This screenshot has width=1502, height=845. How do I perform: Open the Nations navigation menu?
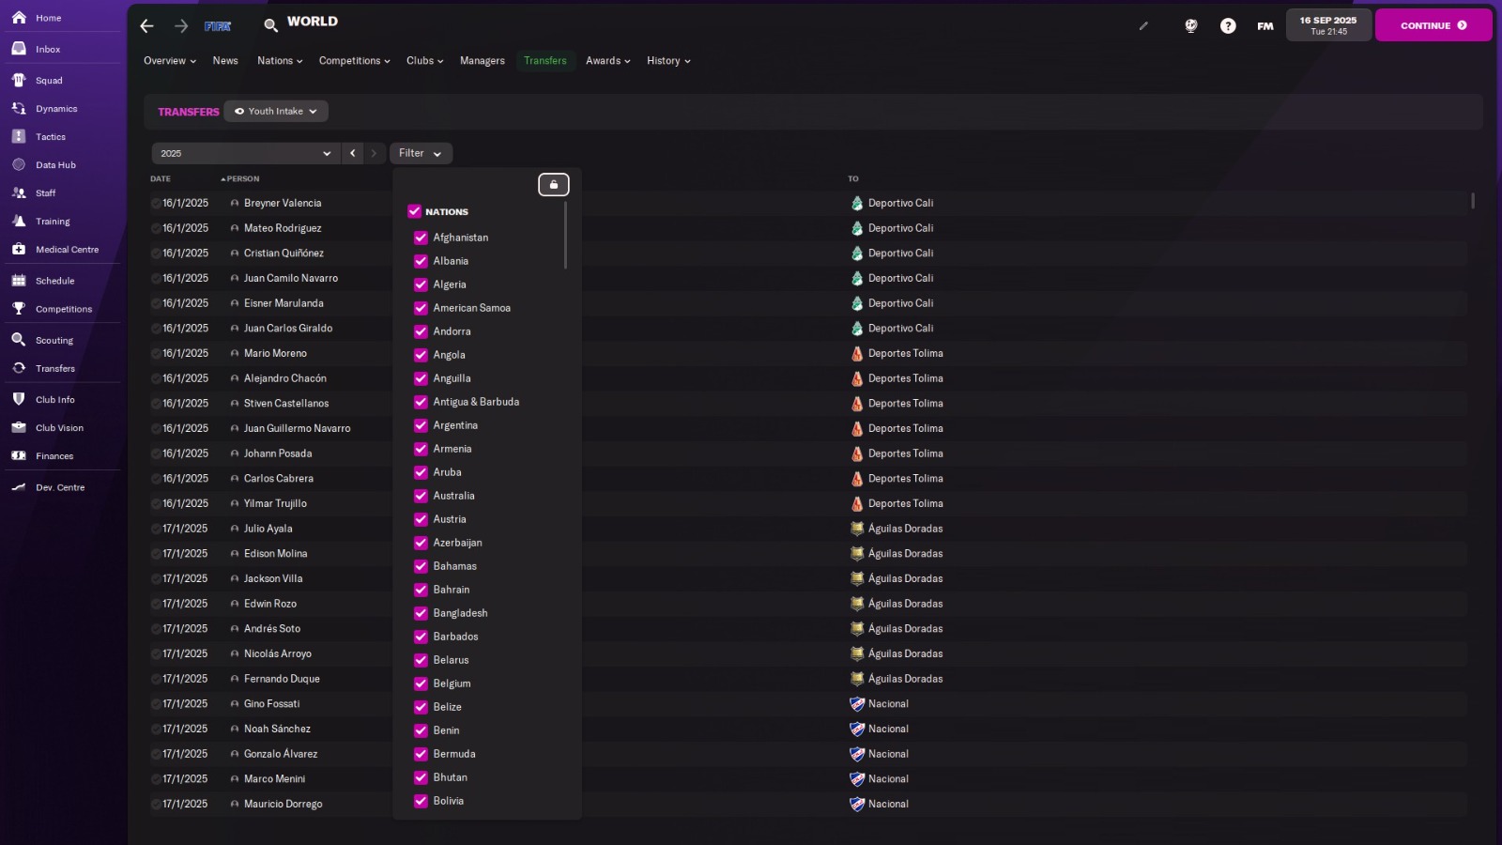(x=279, y=60)
